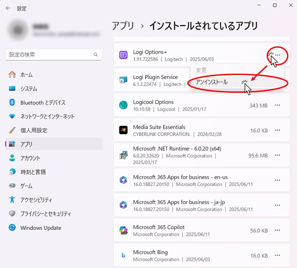
Task: Open more options for Logicool Options
Action: pos(278,105)
